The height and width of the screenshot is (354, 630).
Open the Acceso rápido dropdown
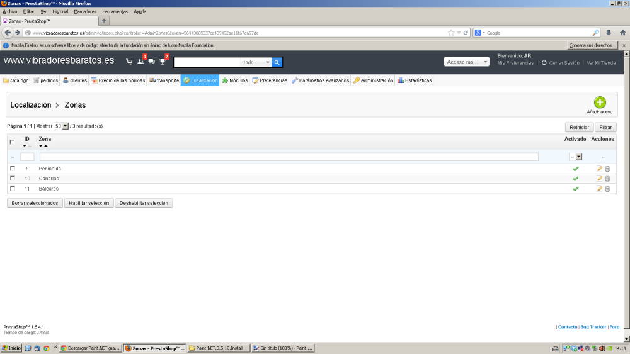point(466,62)
